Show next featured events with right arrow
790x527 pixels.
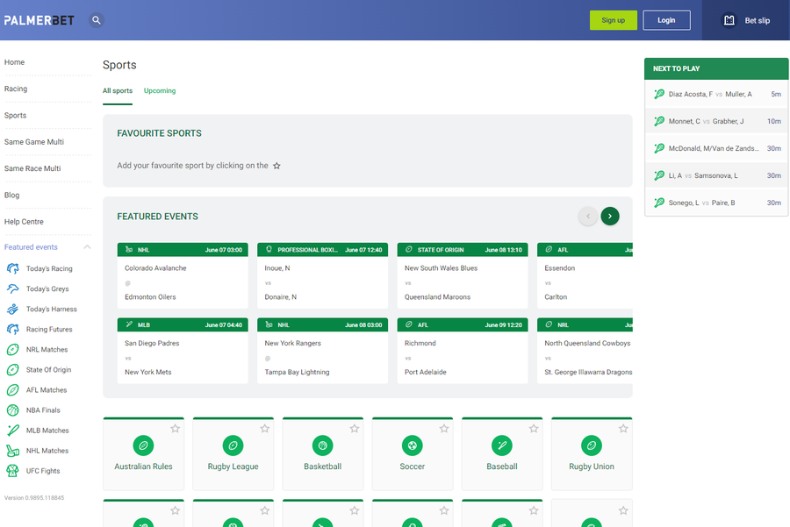610,217
